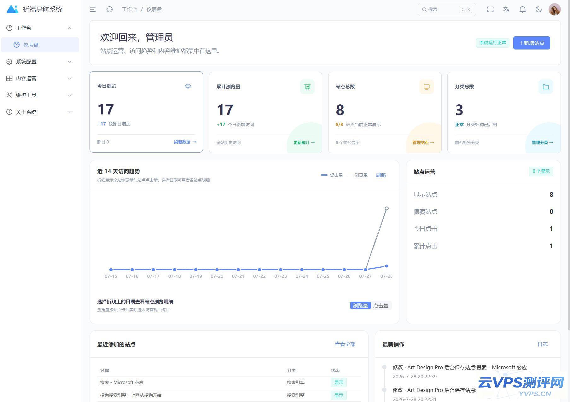570x402 pixels.
Task: Toggle dark mode moon icon
Action: 538,9
